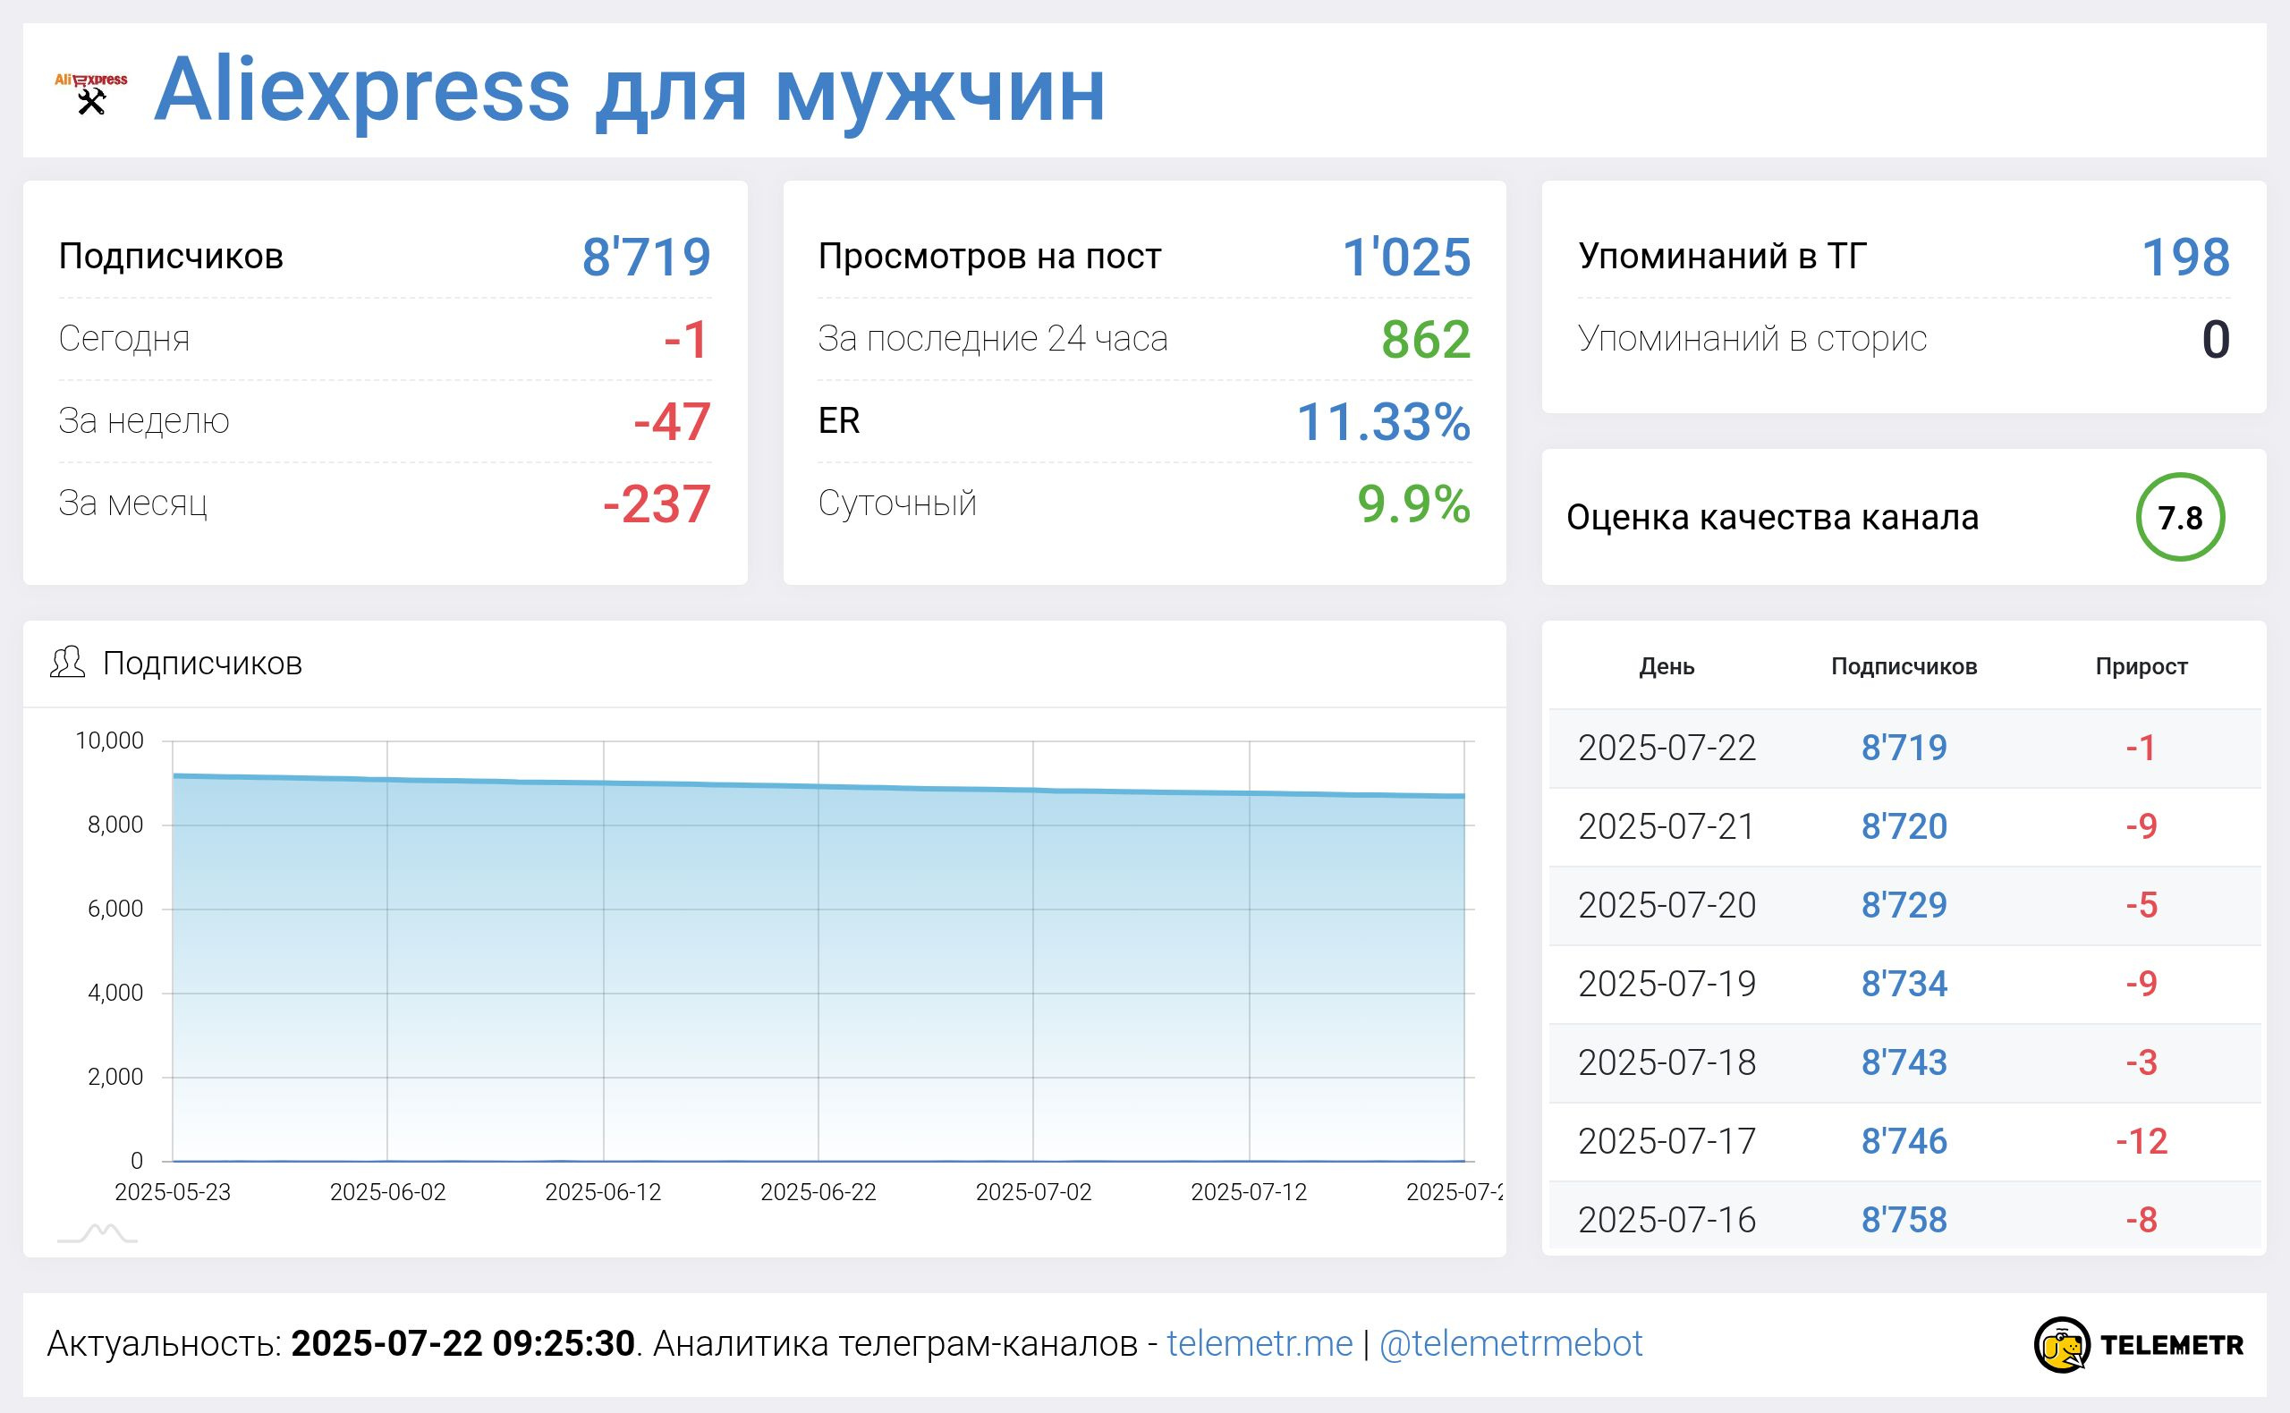Click chart x-axis label 2025-06-22

click(x=818, y=1191)
